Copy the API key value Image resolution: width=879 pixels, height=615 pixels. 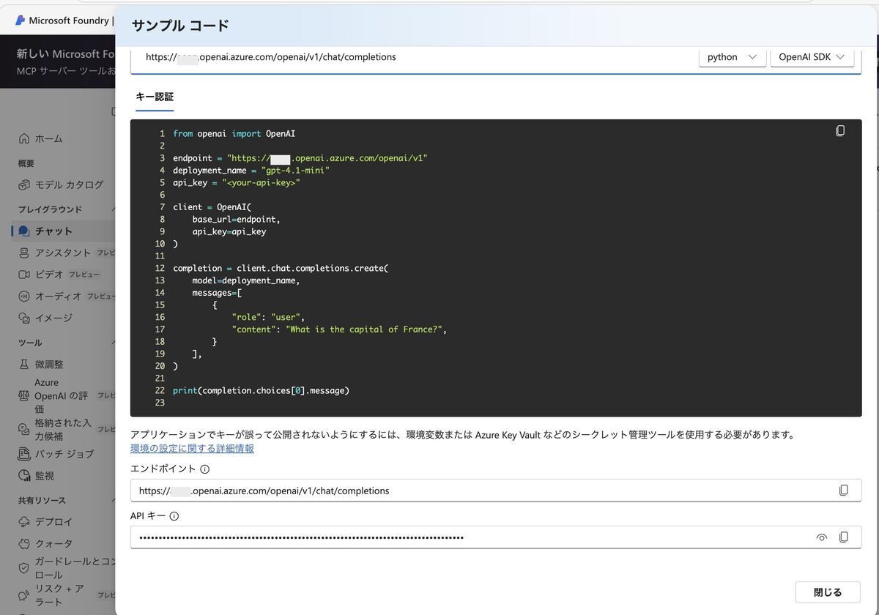point(844,537)
